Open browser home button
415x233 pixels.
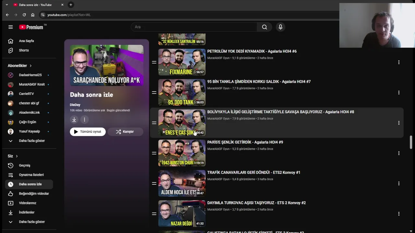point(33,15)
